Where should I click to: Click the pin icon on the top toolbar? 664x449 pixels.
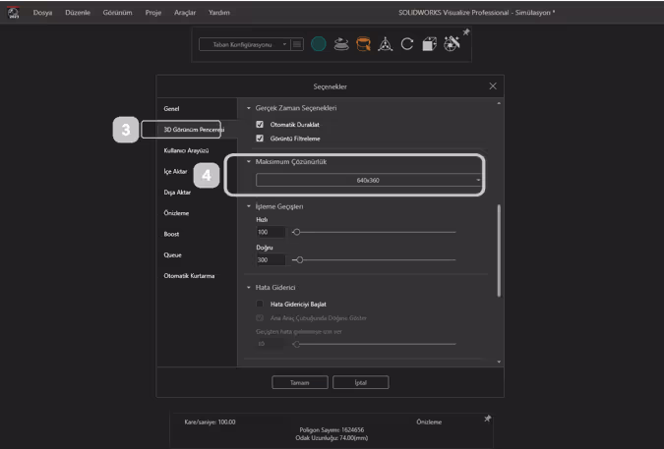coord(466,32)
